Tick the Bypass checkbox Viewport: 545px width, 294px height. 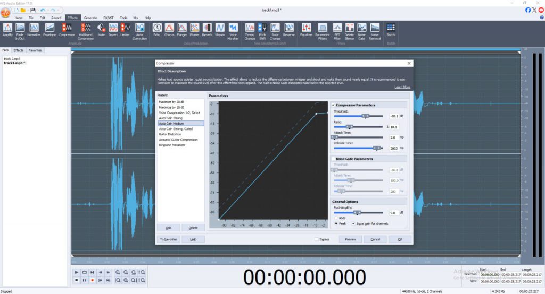pos(317,239)
